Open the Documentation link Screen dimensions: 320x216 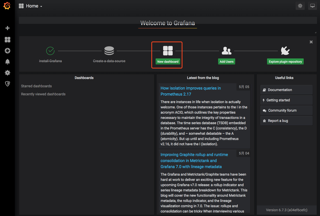pos(287,90)
